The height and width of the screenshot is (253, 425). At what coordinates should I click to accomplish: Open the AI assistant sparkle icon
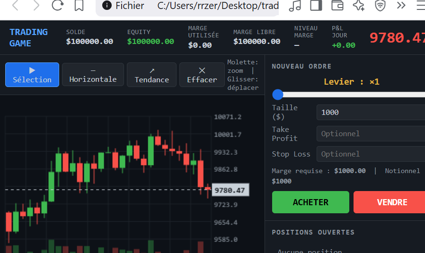pyautogui.click(x=358, y=6)
